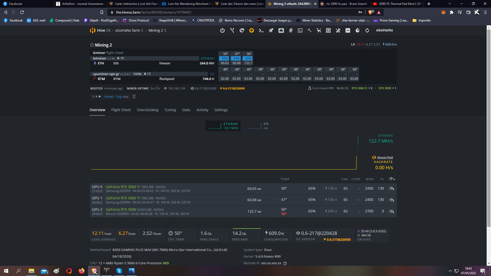
Task: Open the three dots options menu
Action: click(x=96, y=97)
